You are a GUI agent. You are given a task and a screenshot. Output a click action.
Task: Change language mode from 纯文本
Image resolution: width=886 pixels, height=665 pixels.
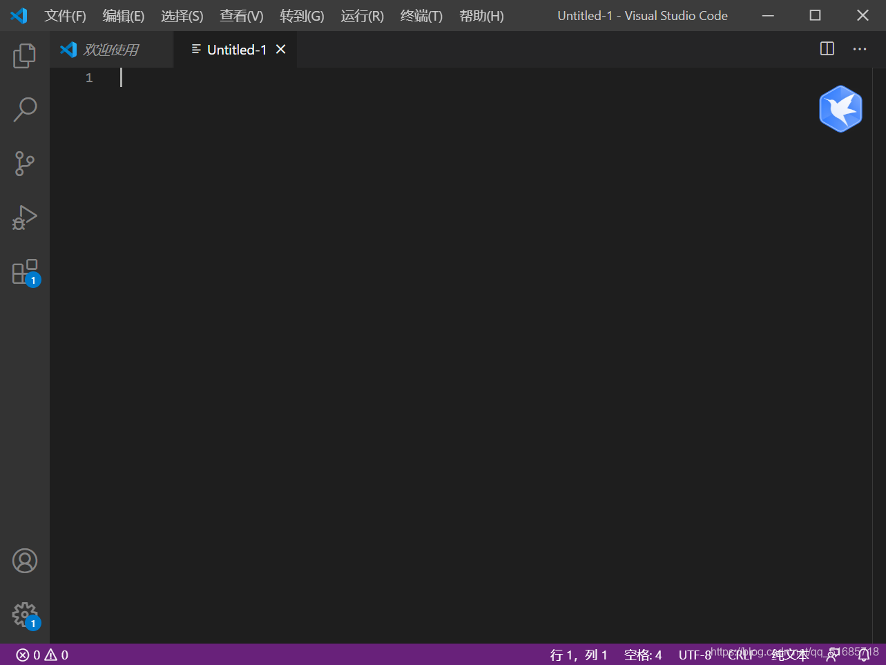[x=789, y=655]
